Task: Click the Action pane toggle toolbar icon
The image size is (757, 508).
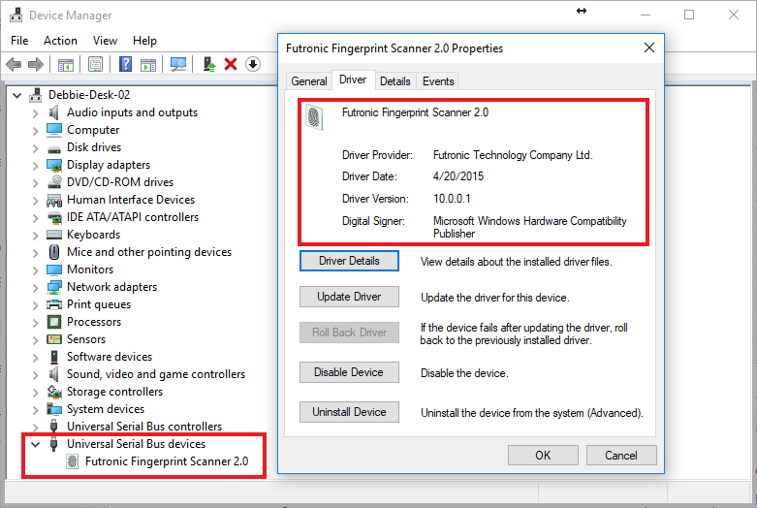Action: click(148, 64)
